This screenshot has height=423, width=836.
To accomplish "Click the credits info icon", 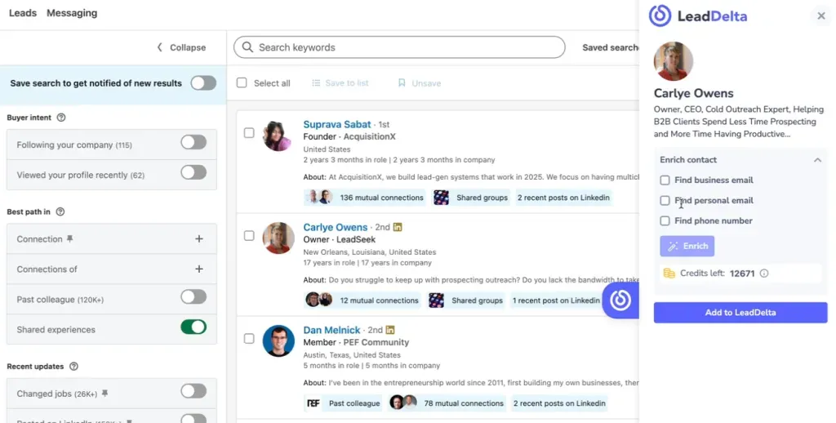I will coord(764,273).
